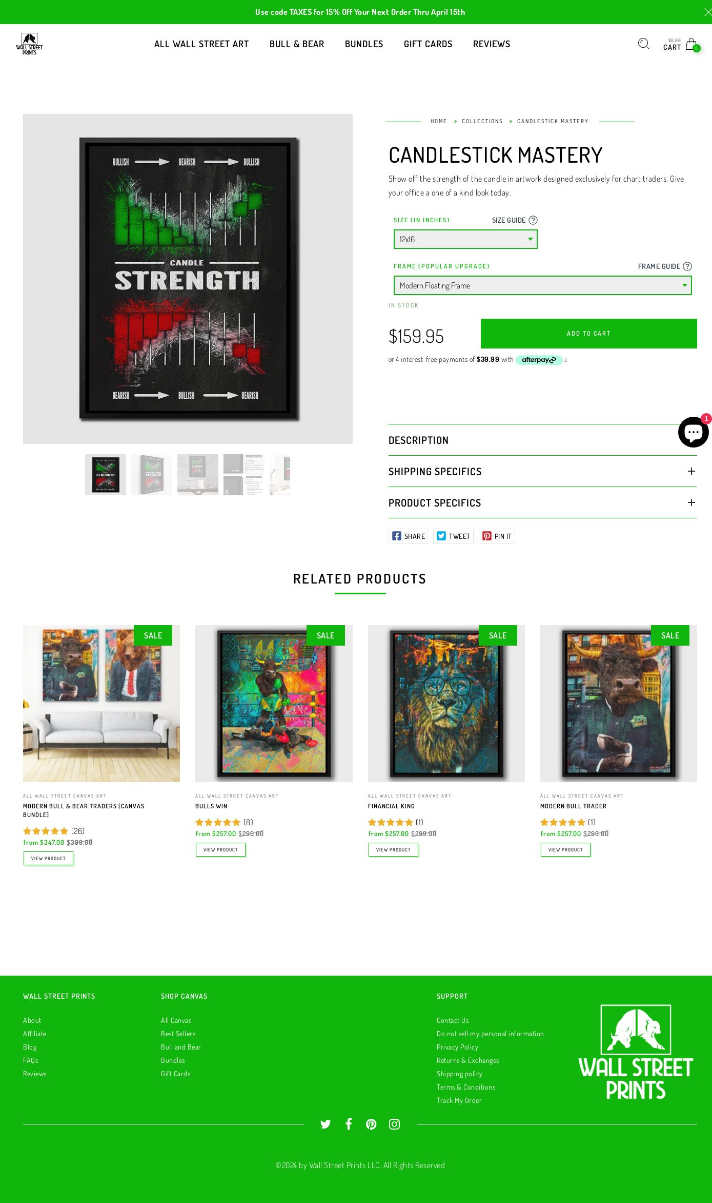Expand the Shipping Specifics section
712x1203 pixels.
pos(542,471)
